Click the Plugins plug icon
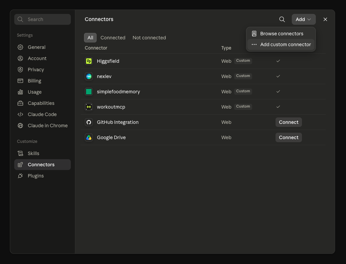 click(20, 176)
